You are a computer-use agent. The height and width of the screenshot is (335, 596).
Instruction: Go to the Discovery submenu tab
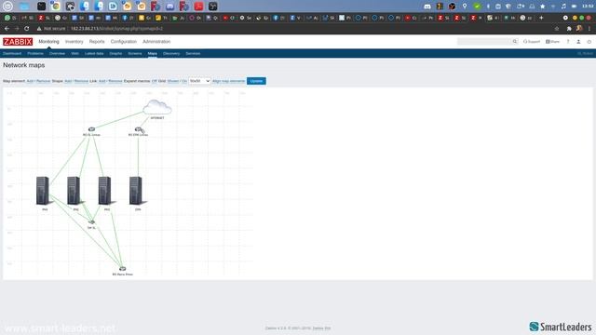point(171,54)
